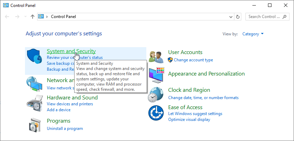Open System and Security category
The width and height of the screenshot is (294, 141).
pyautogui.click(x=71, y=51)
